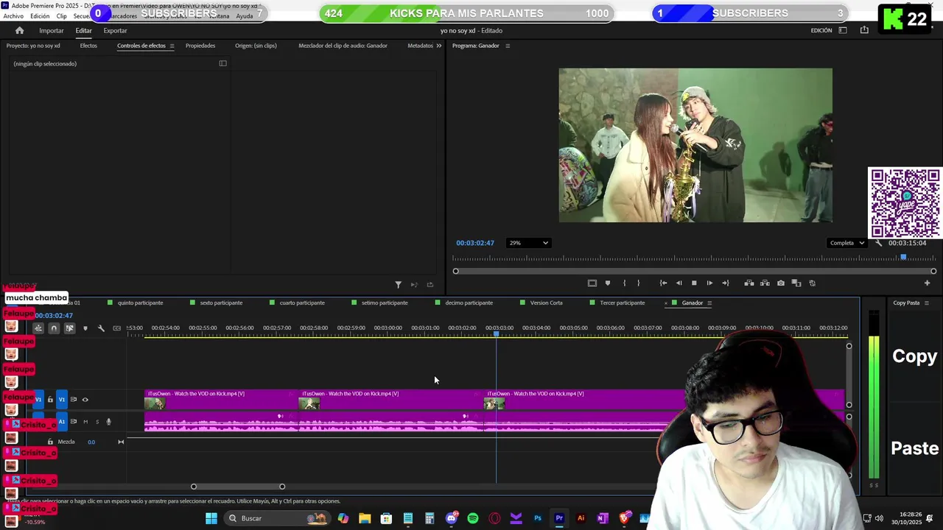Solo audio track A1
The width and height of the screenshot is (943, 530).
point(97,422)
